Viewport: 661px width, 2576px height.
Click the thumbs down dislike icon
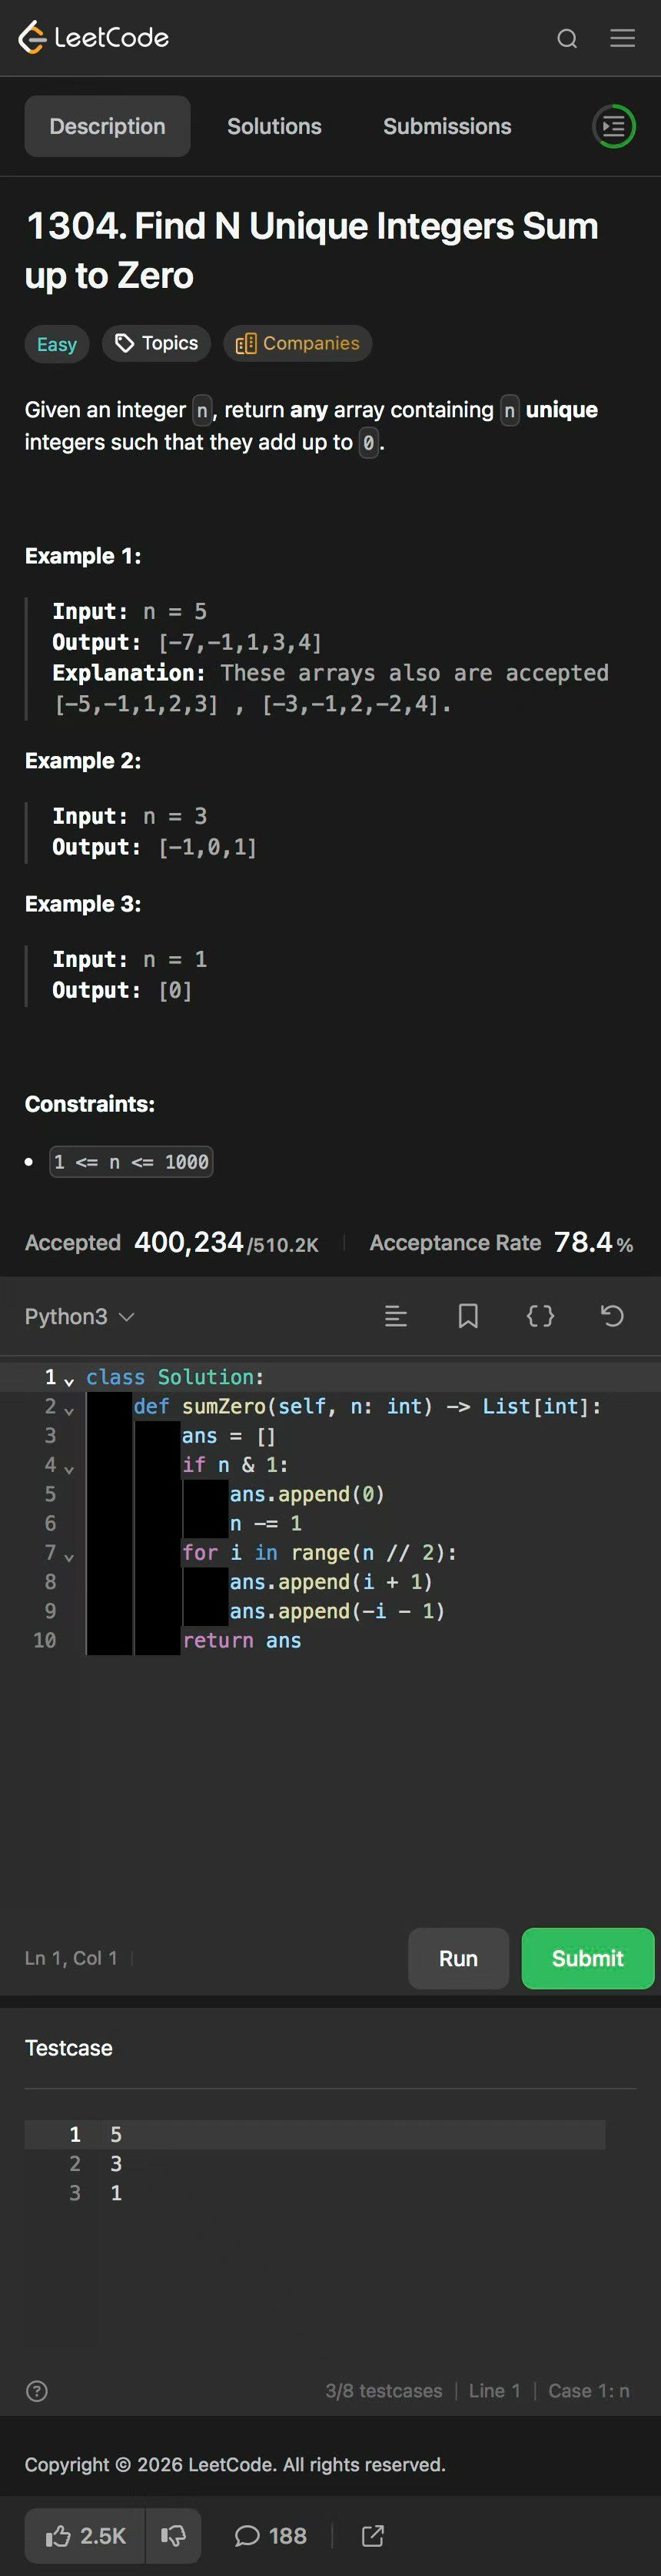[173, 2536]
